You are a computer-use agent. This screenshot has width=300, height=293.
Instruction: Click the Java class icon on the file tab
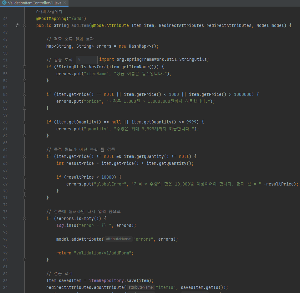tap(4, 3)
